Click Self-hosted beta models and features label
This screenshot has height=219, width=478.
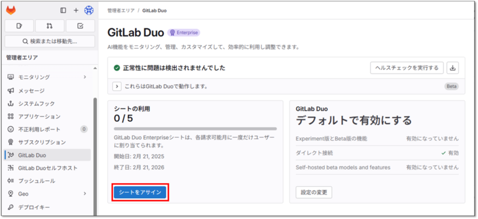(343, 167)
